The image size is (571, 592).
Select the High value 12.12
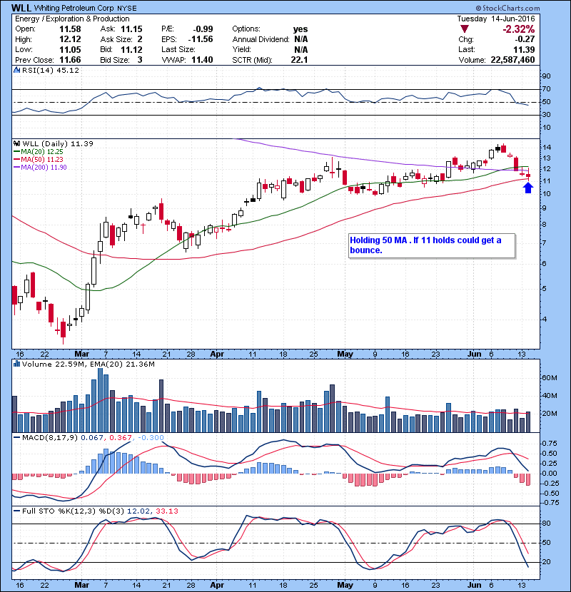click(x=70, y=39)
